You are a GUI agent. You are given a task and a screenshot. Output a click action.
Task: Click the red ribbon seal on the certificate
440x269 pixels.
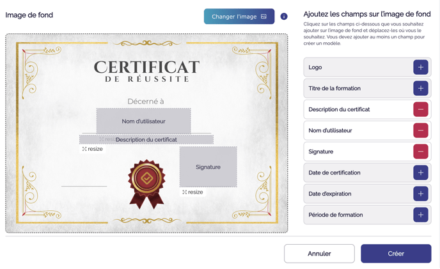pyautogui.click(x=146, y=183)
